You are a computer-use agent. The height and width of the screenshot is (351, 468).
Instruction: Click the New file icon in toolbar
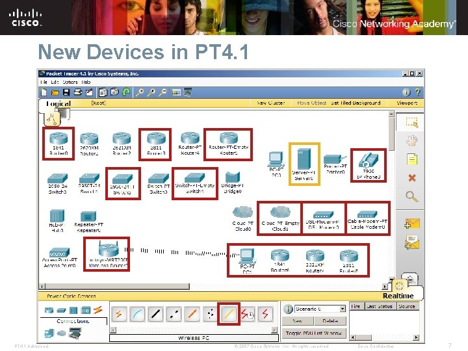pos(44,92)
